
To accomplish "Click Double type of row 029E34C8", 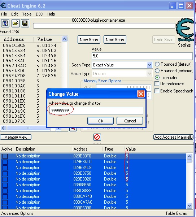I will coord(110,168).
